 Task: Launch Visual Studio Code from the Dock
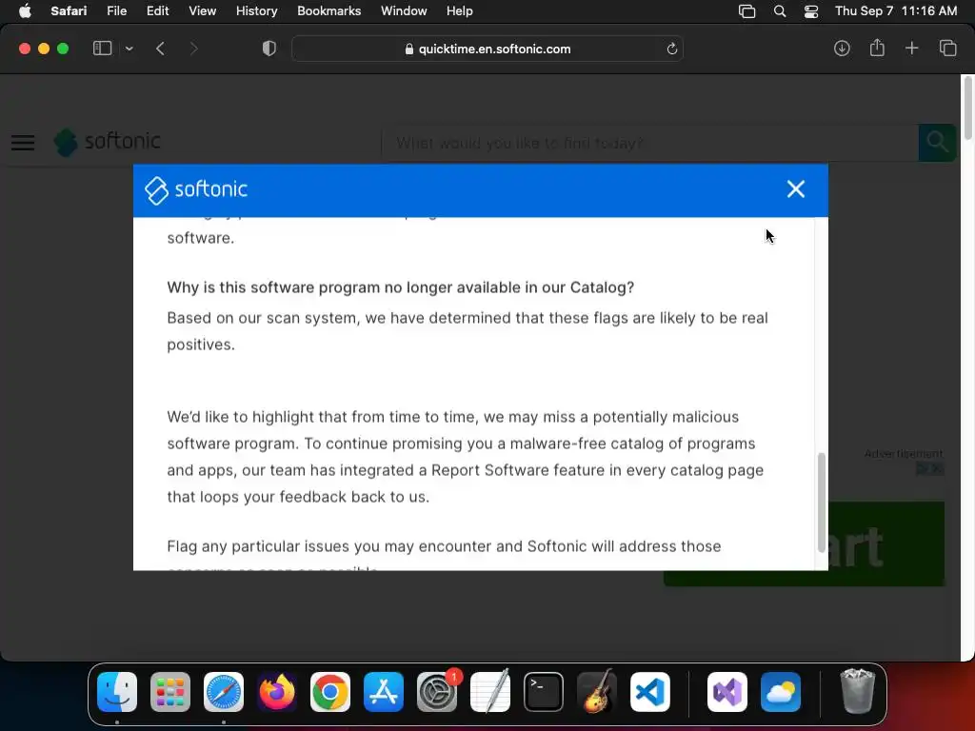click(650, 692)
